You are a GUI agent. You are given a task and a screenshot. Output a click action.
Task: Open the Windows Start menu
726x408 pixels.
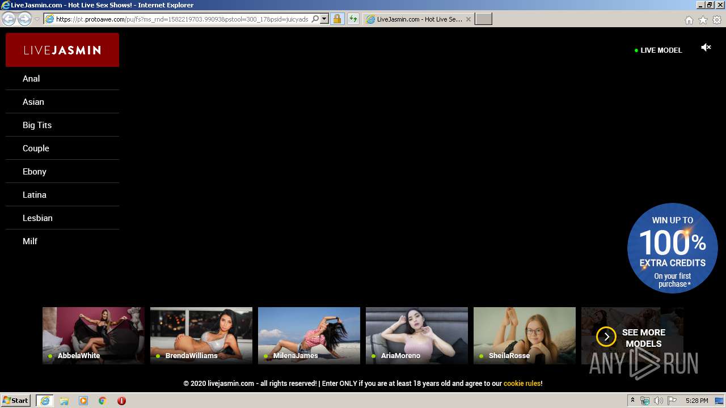coord(16,401)
